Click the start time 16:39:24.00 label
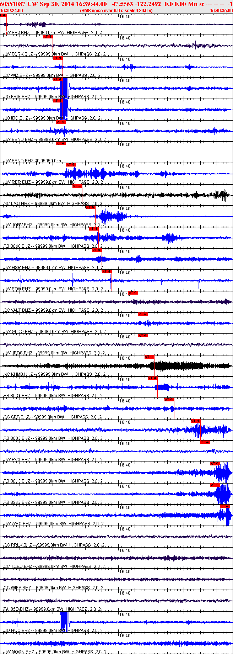233x654 pixels. [x=12, y=11]
